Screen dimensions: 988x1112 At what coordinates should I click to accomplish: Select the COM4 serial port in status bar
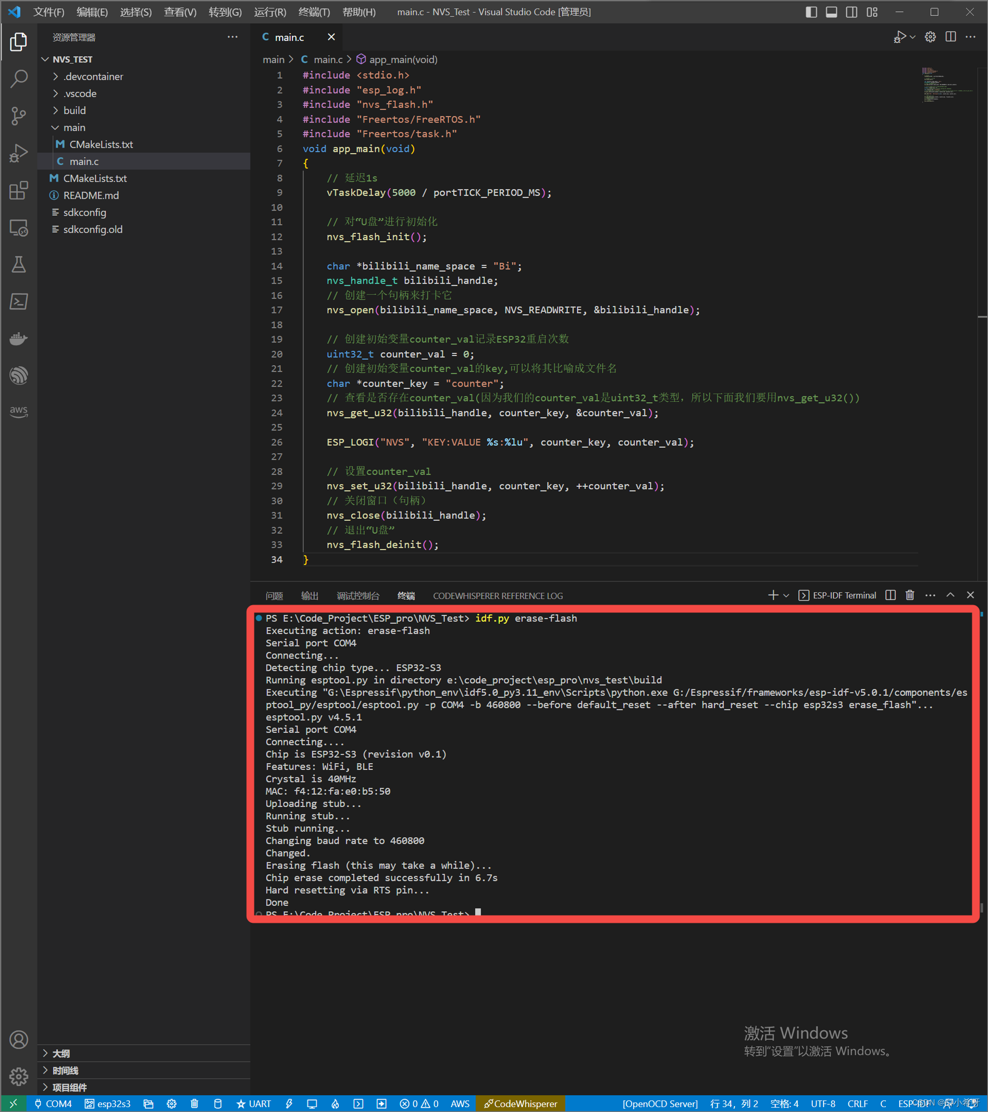pyautogui.click(x=53, y=1104)
